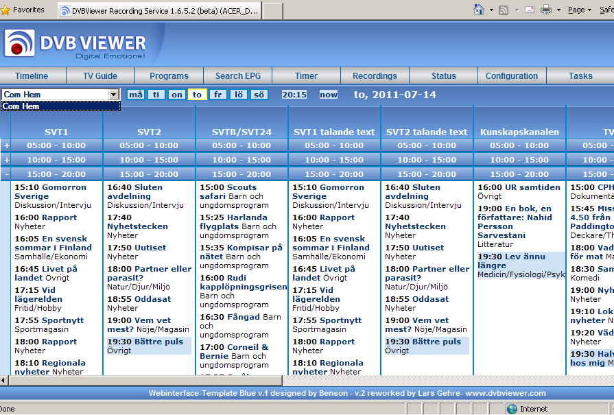Open the Feeds dropdown arrow
This screenshot has height=415, width=614.
click(x=517, y=10)
